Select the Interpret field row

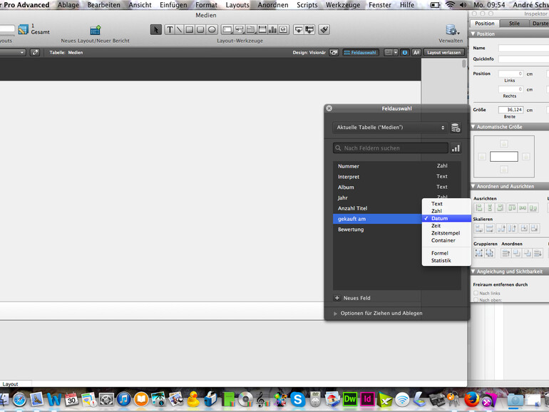pos(396,177)
